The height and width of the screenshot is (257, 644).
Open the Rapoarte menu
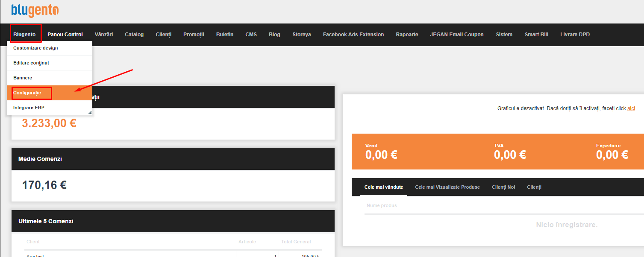point(407,35)
